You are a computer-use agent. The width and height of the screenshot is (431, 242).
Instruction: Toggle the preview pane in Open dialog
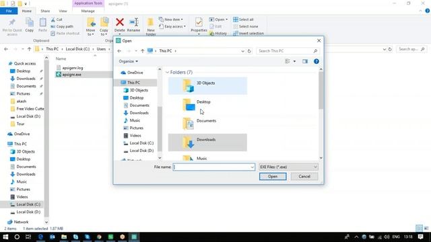point(305,61)
